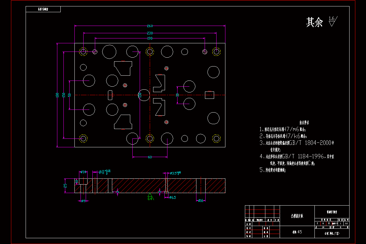
Task: Select note 4 referencing GB/T 1184-1996
Action: coord(297,160)
